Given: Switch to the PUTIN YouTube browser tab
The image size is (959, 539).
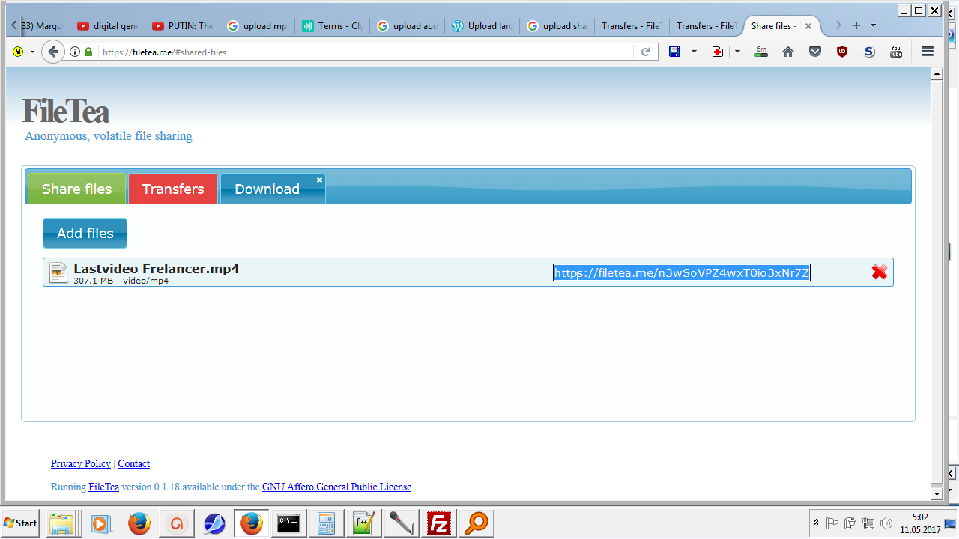Looking at the screenshot, I should coord(183,26).
